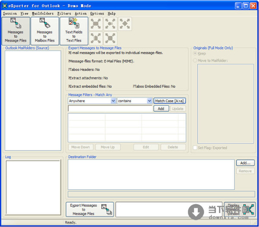Image resolution: width=259 pixels, height=227 pixels.
Task: Click the Add filter button
Action: 161,108
